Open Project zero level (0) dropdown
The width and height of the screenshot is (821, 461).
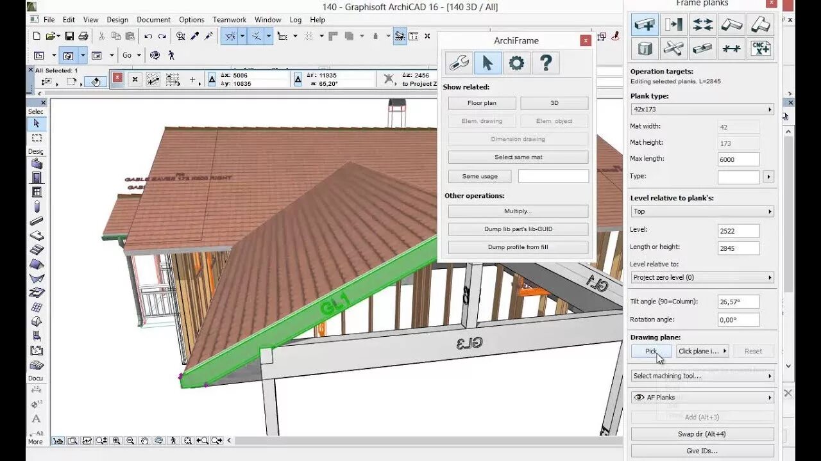click(x=702, y=277)
